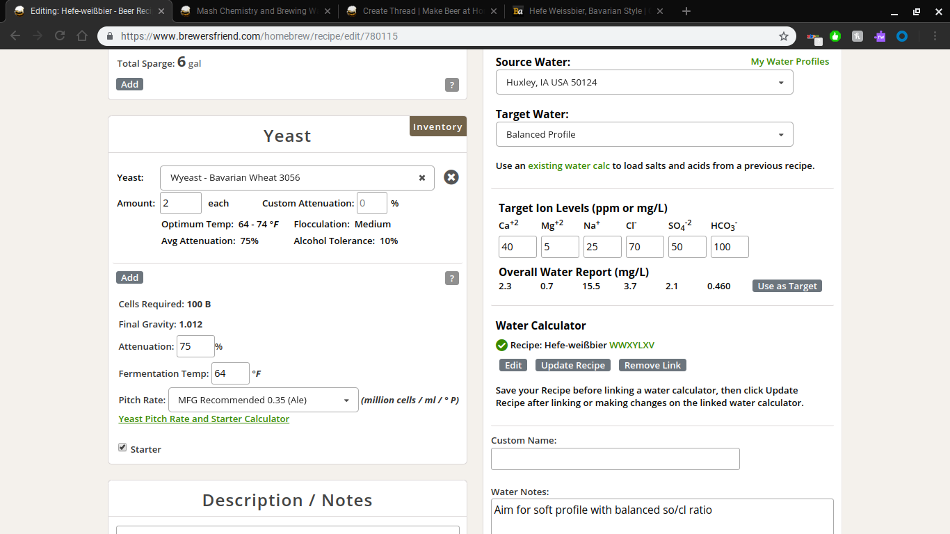Expand the Target Water dropdown
This screenshot has width=950, height=534.
(644, 134)
